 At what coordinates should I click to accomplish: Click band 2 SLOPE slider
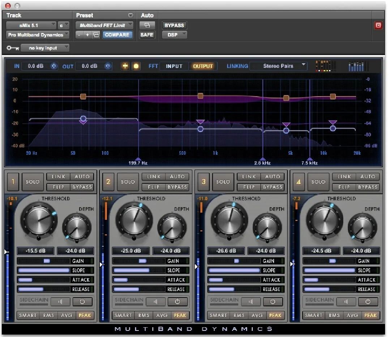pyautogui.click(x=139, y=270)
